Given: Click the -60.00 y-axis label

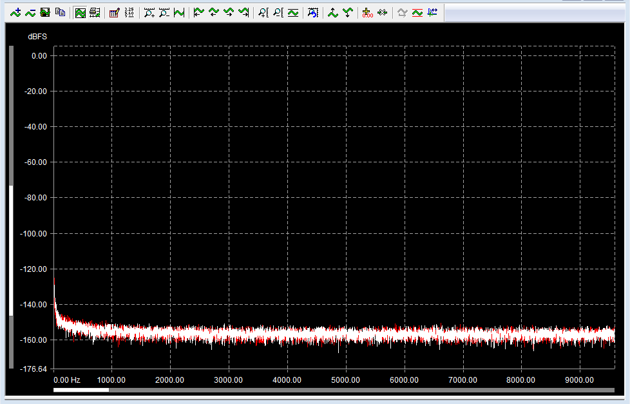Looking at the screenshot, I should pyautogui.click(x=35, y=162).
